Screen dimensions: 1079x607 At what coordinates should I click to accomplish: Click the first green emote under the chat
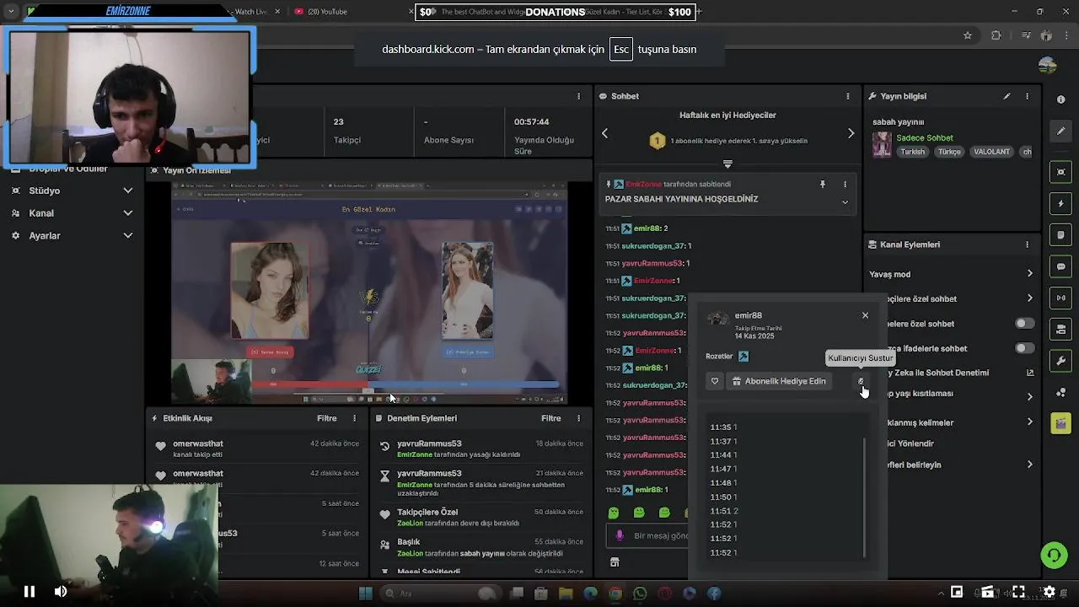coord(614,513)
